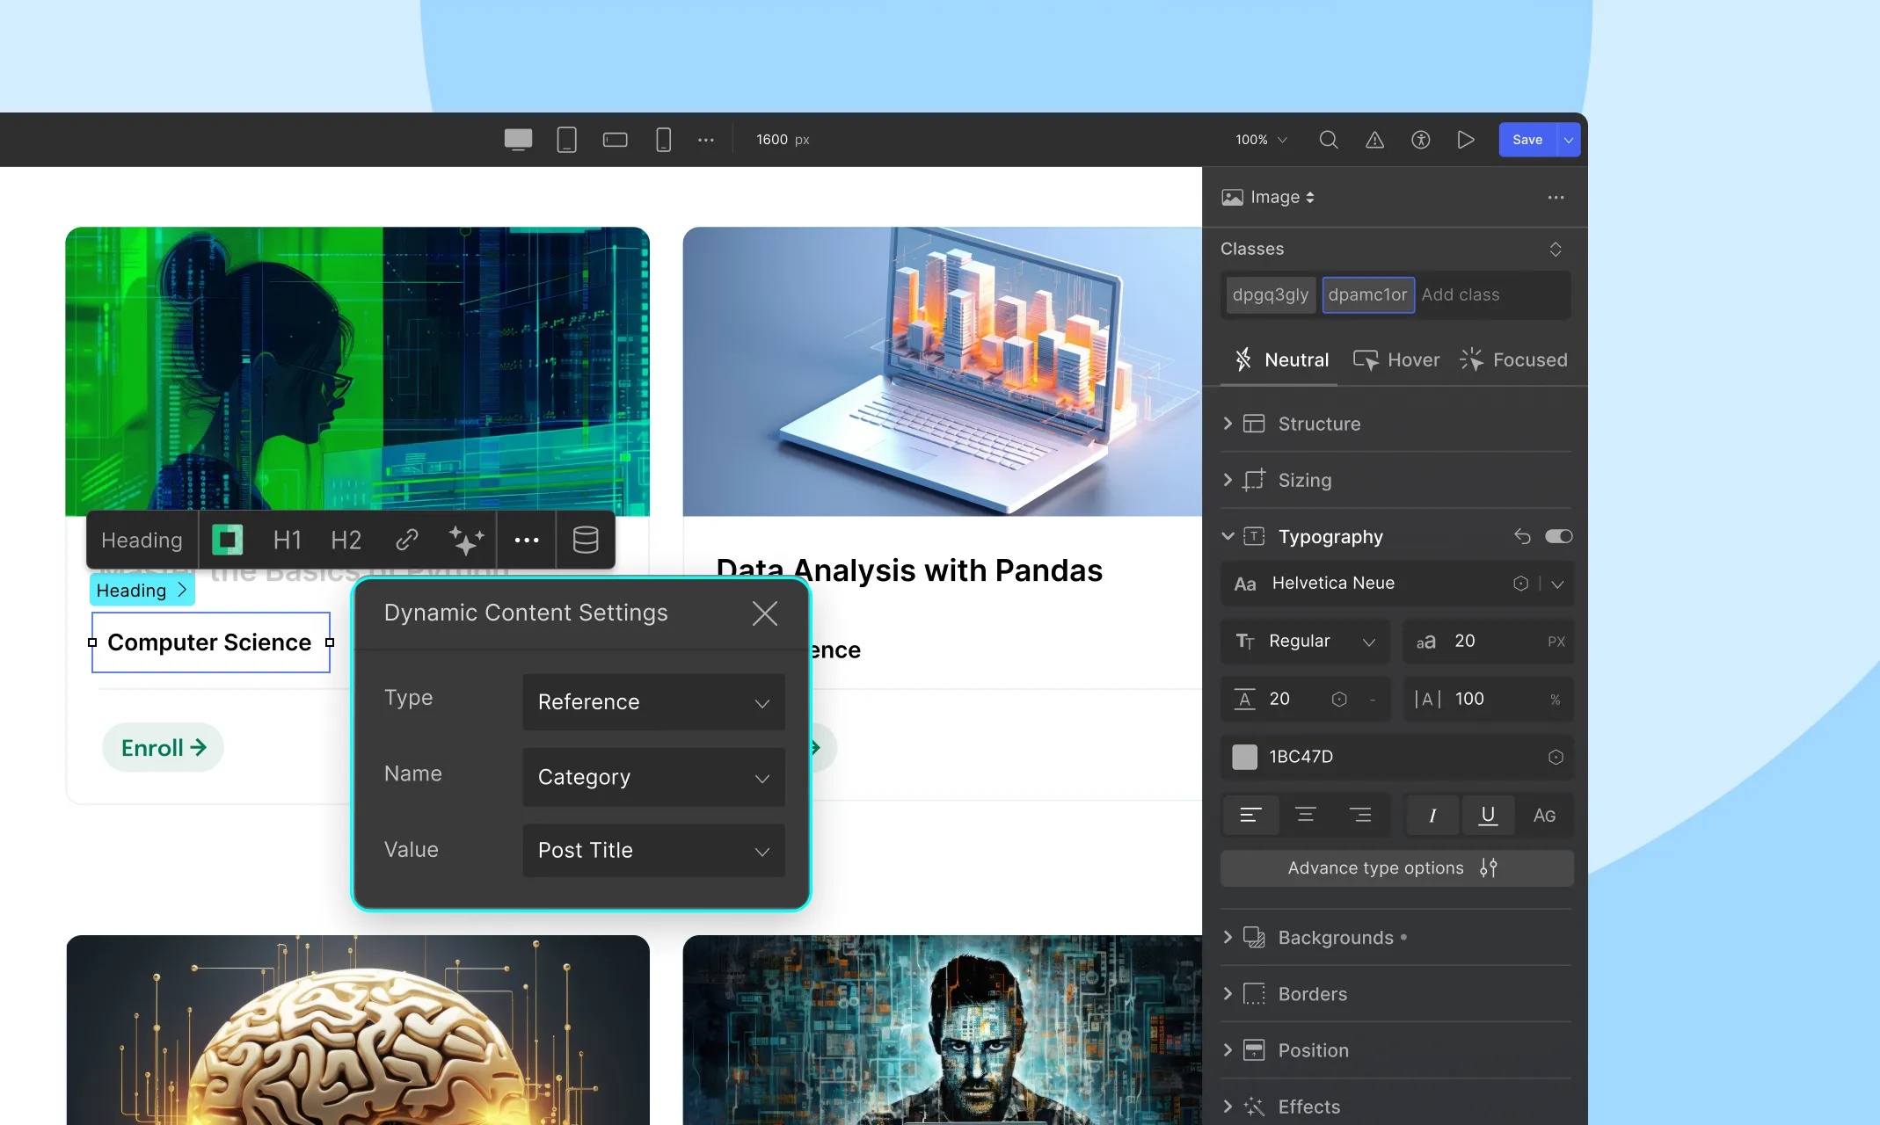
Task: Click the preview play icon
Action: coord(1465,140)
